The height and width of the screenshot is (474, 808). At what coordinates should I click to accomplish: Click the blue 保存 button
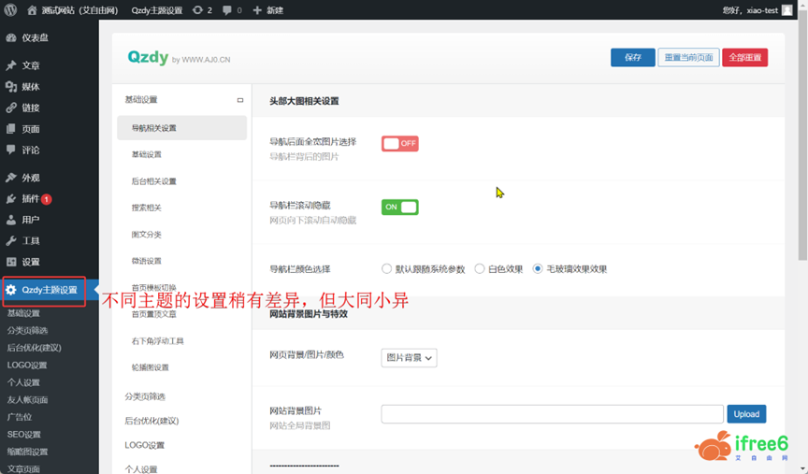pos(633,58)
